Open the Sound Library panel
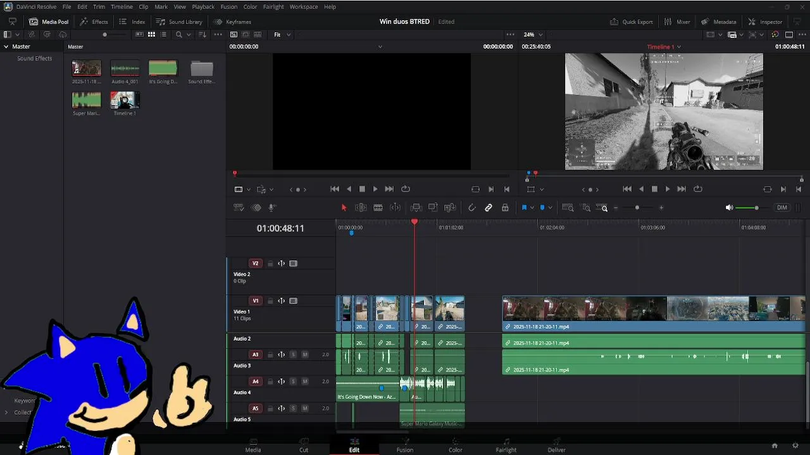The height and width of the screenshot is (455, 810). (179, 21)
